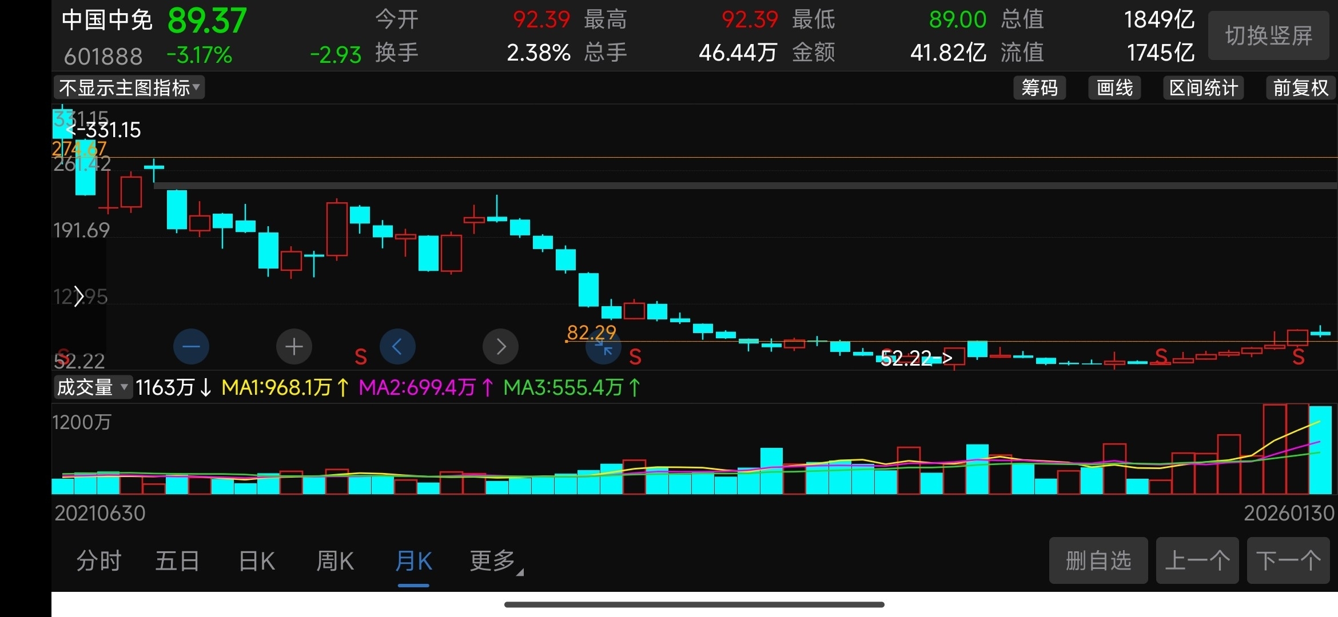Toggle the 前复权 price adjustment mode
This screenshot has height=617, width=1338.
(1300, 88)
